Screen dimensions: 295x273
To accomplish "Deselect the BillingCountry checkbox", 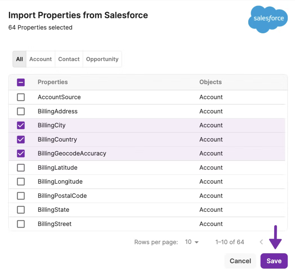I will (21, 139).
